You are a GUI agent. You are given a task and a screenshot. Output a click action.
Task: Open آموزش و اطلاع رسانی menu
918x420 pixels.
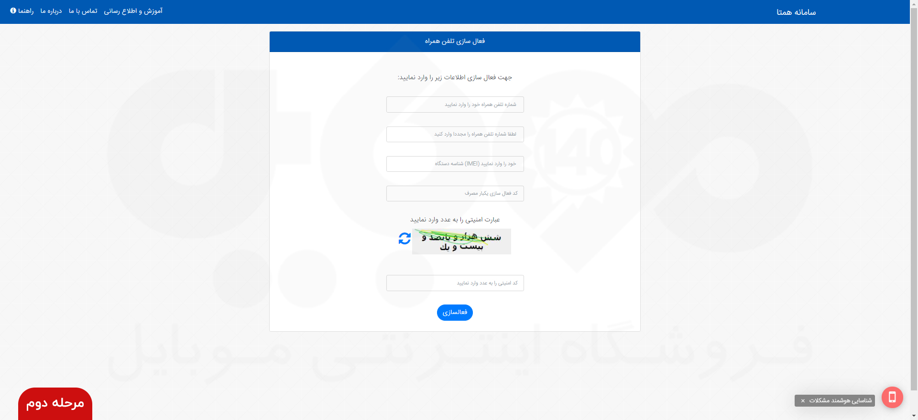tap(133, 11)
